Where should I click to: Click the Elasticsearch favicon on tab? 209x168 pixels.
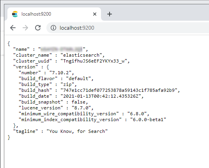(x=15, y=14)
